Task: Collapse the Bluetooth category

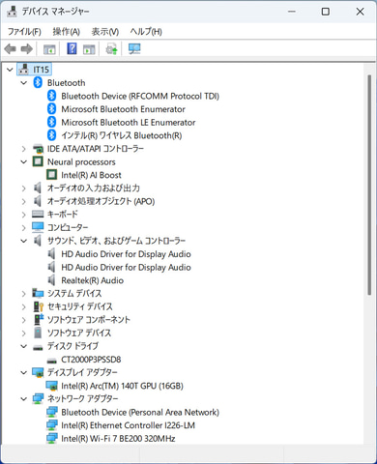Action: pos(24,83)
